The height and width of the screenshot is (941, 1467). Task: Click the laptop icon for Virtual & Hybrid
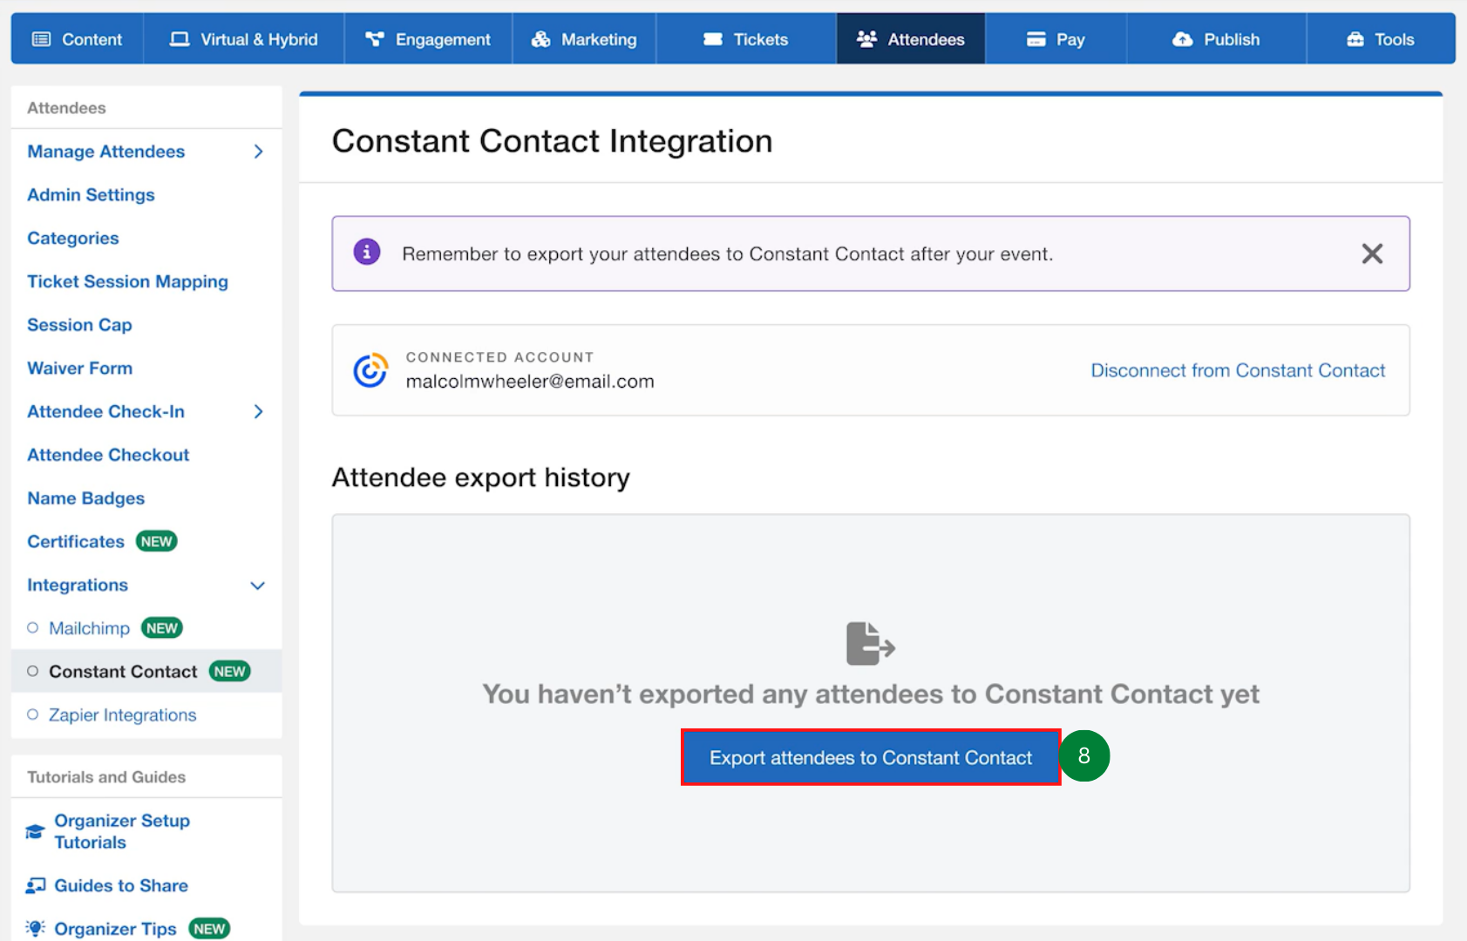(x=180, y=39)
